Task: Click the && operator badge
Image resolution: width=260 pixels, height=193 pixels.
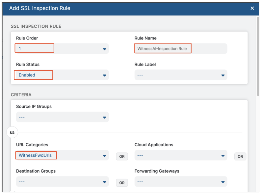Action: [12, 132]
